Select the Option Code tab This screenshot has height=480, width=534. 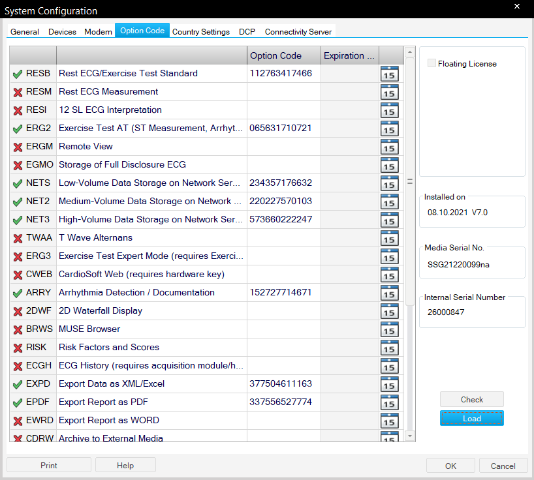coord(142,30)
